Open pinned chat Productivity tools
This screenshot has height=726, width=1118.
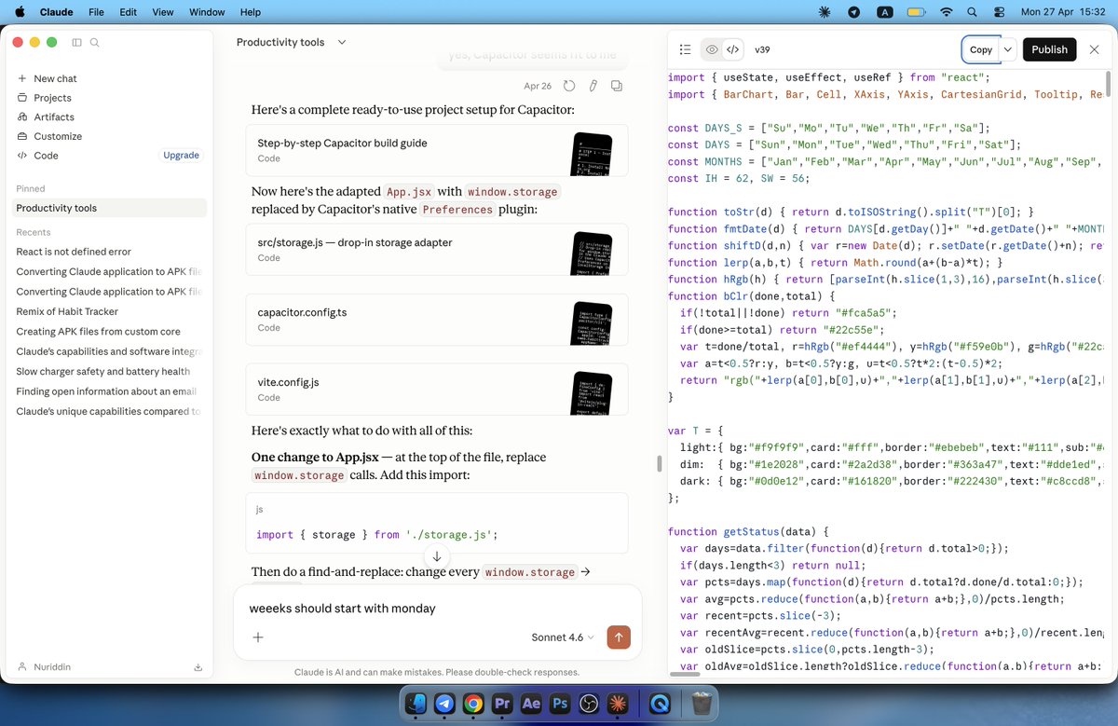[110, 208]
